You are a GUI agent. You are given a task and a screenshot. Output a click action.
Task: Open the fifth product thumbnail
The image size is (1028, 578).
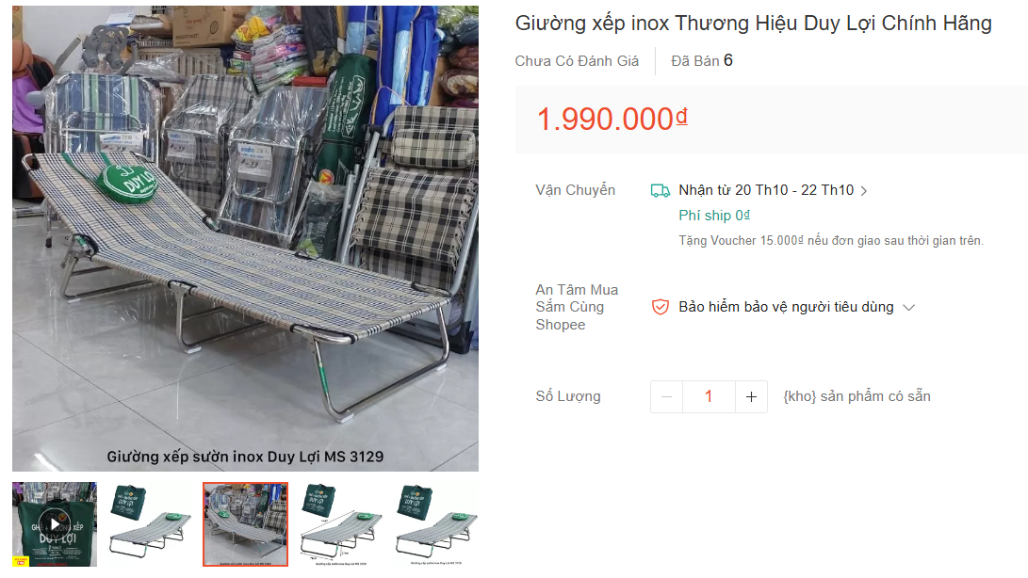tap(436, 524)
